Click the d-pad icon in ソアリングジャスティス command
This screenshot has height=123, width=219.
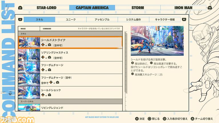[43, 57]
